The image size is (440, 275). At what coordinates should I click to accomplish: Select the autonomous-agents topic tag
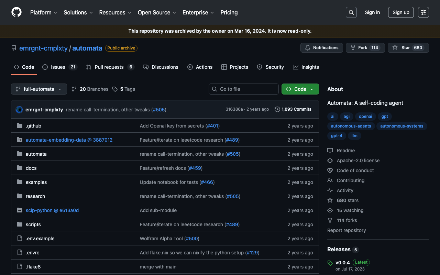tap(351, 126)
